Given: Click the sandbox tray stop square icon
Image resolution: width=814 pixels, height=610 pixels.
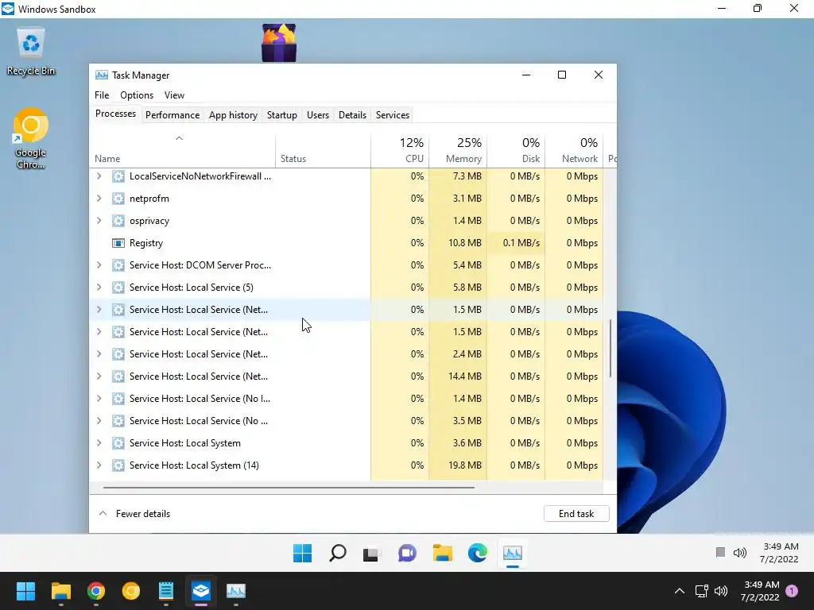Looking at the screenshot, I should click(720, 553).
